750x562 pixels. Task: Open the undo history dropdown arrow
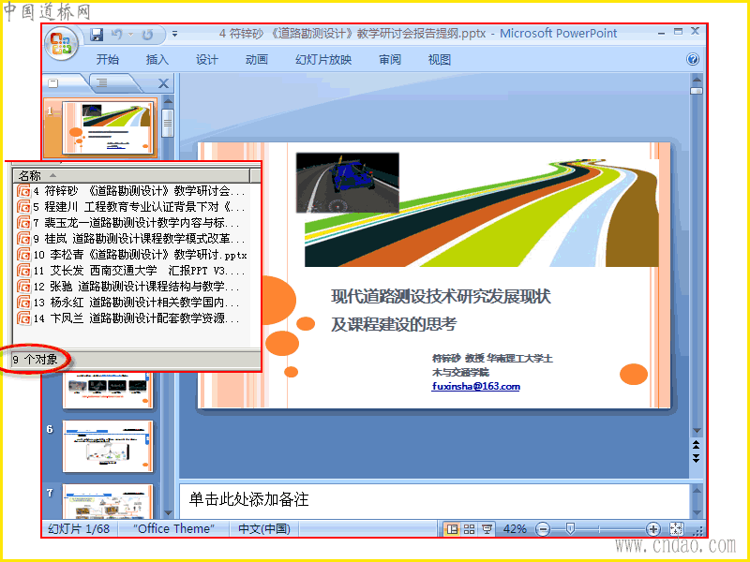[x=130, y=35]
